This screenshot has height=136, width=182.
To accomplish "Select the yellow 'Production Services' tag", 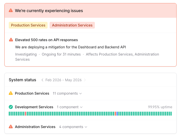I will click(x=28, y=25).
